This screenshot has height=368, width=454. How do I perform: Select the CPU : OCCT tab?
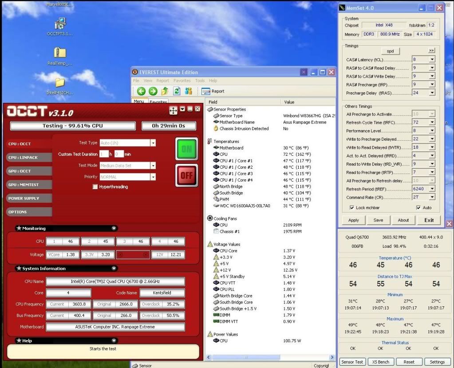tap(29, 144)
